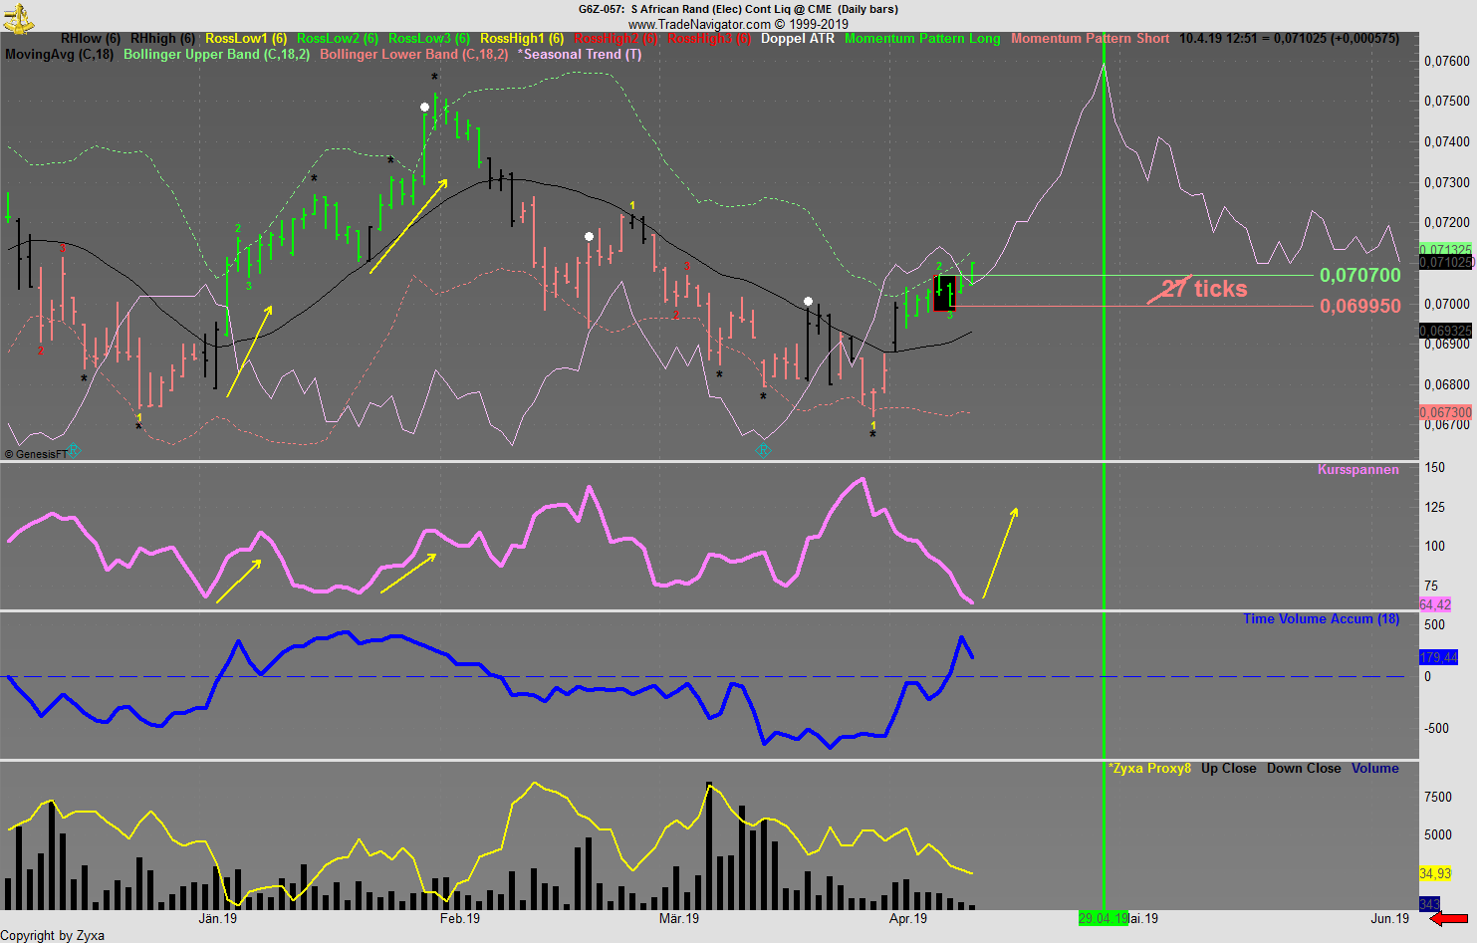The width and height of the screenshot is (1477, 943).
Task: Click the 10.4.19 12:51 quote readout
Action: [1289, 39]
